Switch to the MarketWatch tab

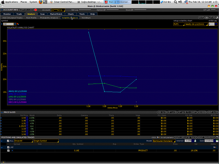click(x=56, y=14)
